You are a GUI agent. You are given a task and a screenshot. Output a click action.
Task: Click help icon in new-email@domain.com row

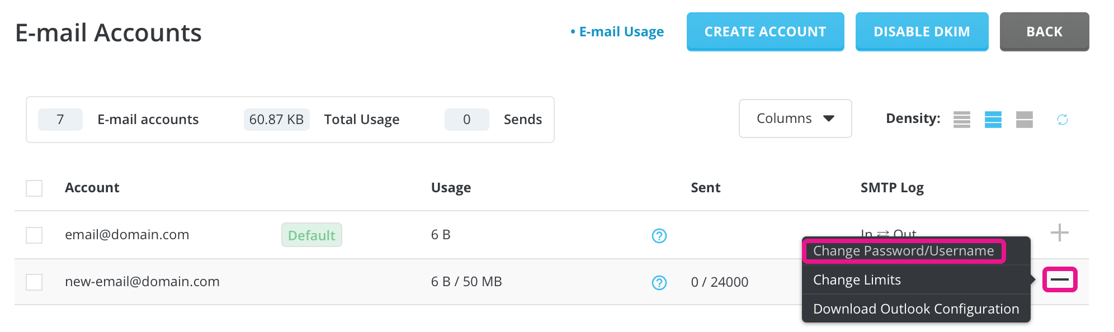pyautogui.click(x=659, y=283)
